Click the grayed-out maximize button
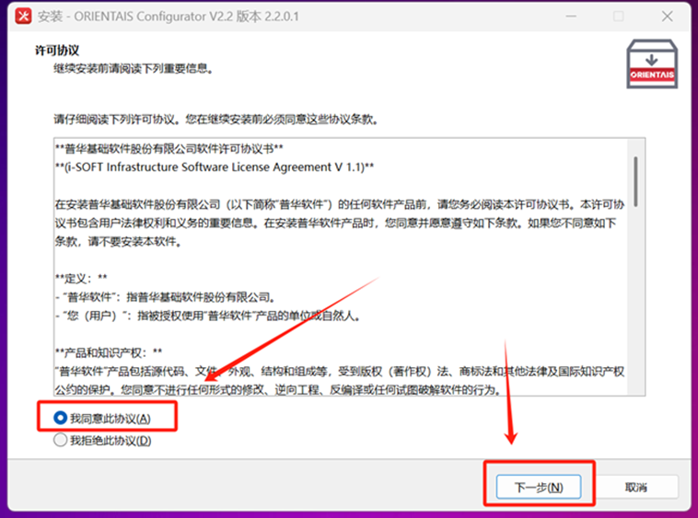 click(x=618, y=17)
